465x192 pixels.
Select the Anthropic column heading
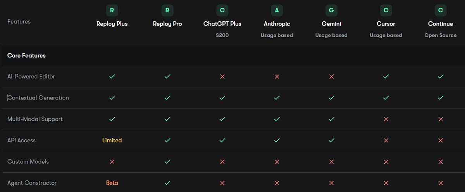click(x=277, y=24)
